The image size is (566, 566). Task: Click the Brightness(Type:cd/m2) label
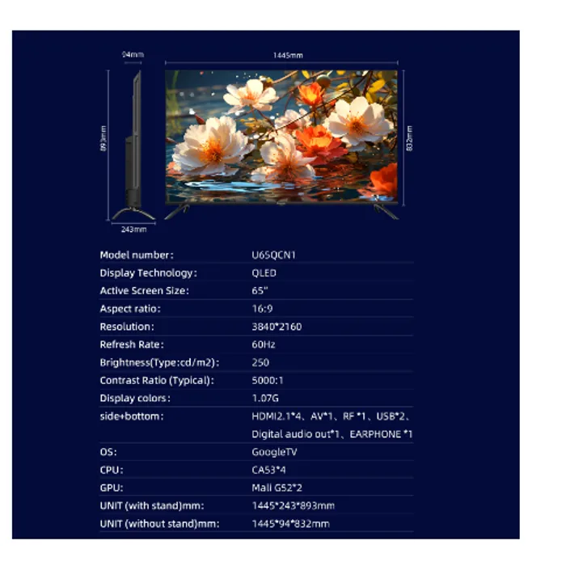pos(159,362)
